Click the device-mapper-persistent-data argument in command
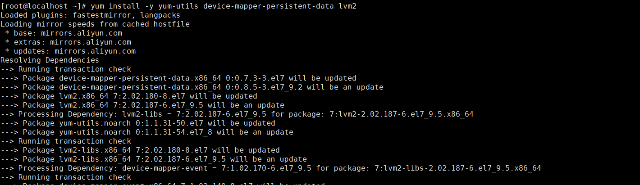640x185 pixels. click(x=269, y=6)
